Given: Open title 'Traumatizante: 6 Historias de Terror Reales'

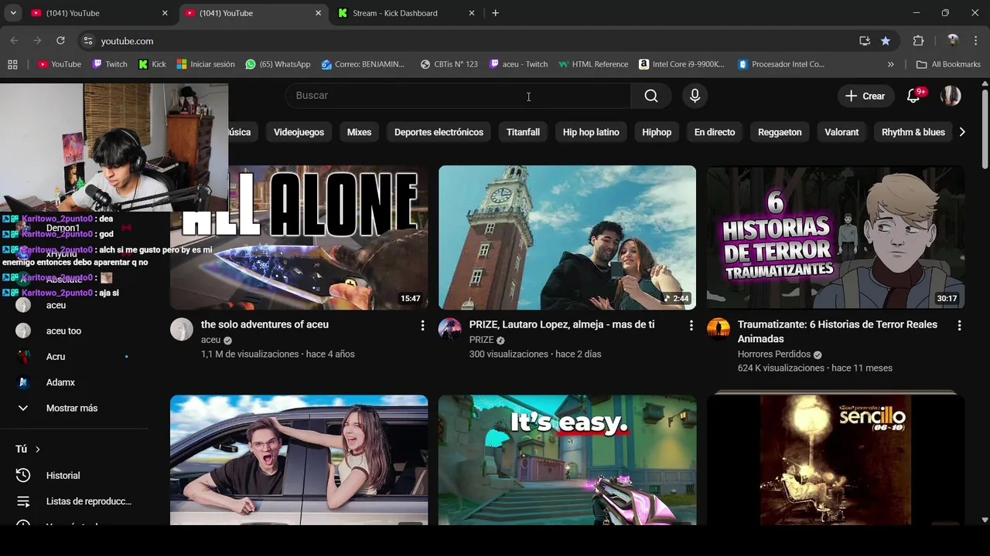Looking at the screenshot, I should point(838,331).
